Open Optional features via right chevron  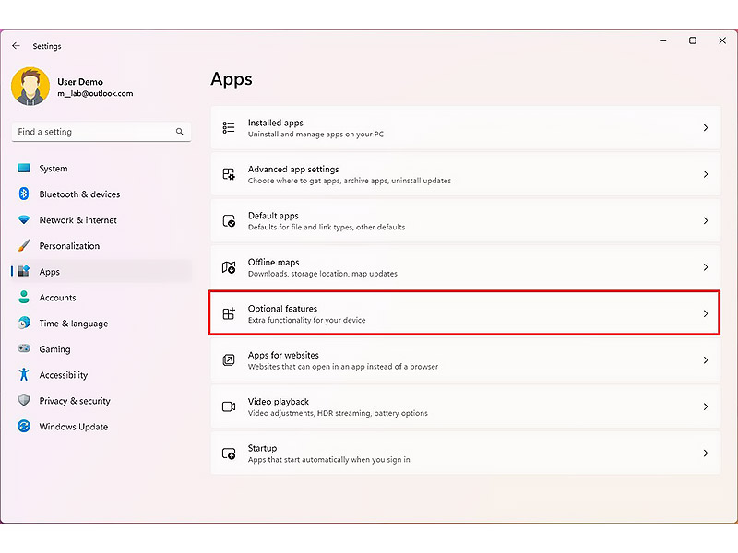click(x=705, y=313)
